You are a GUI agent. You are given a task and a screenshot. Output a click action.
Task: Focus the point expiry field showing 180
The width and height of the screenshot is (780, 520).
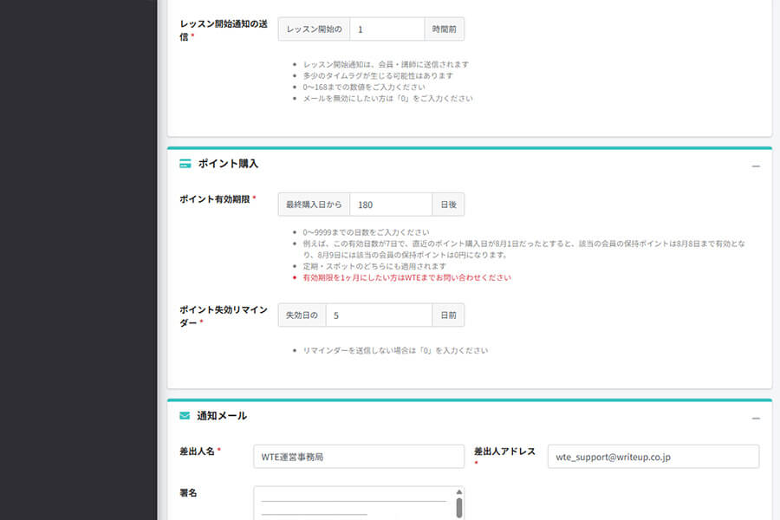point(389,204)
